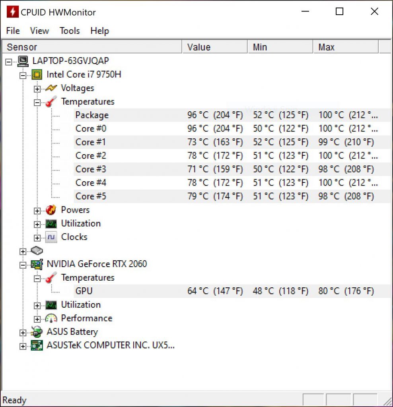Click the GPU min value 48 °C
This screenshot has width=393, height=407.
click(280, 291)
